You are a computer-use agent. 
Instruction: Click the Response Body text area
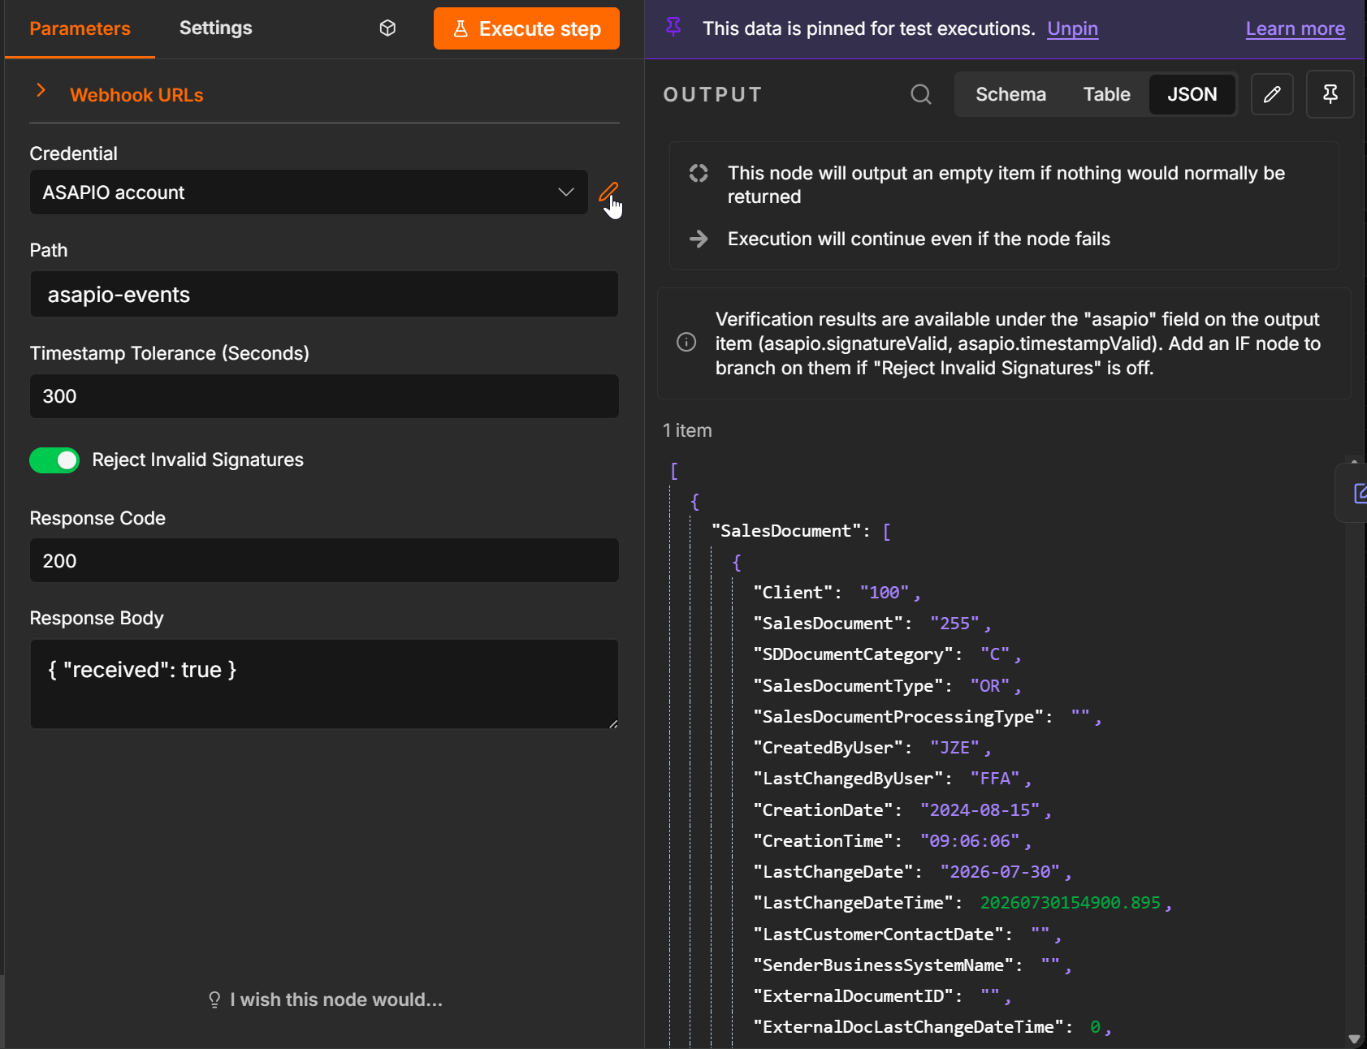click(324, 684)
